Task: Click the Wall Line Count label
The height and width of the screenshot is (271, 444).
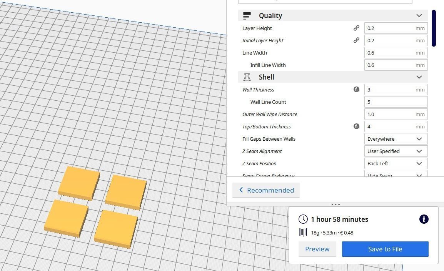Action: pyautogui.click(x=268, y=102)
